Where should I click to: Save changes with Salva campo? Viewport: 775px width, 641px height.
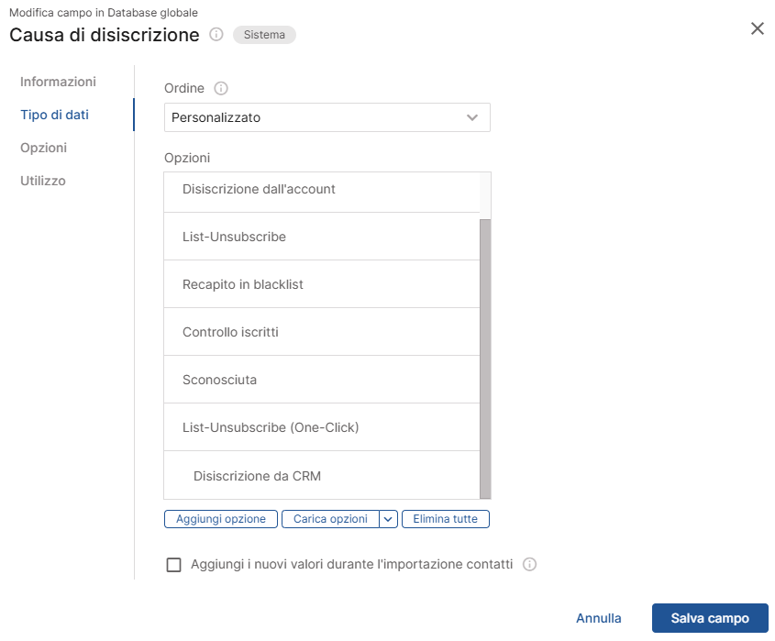pyautogui.click(x=709, y=618)
